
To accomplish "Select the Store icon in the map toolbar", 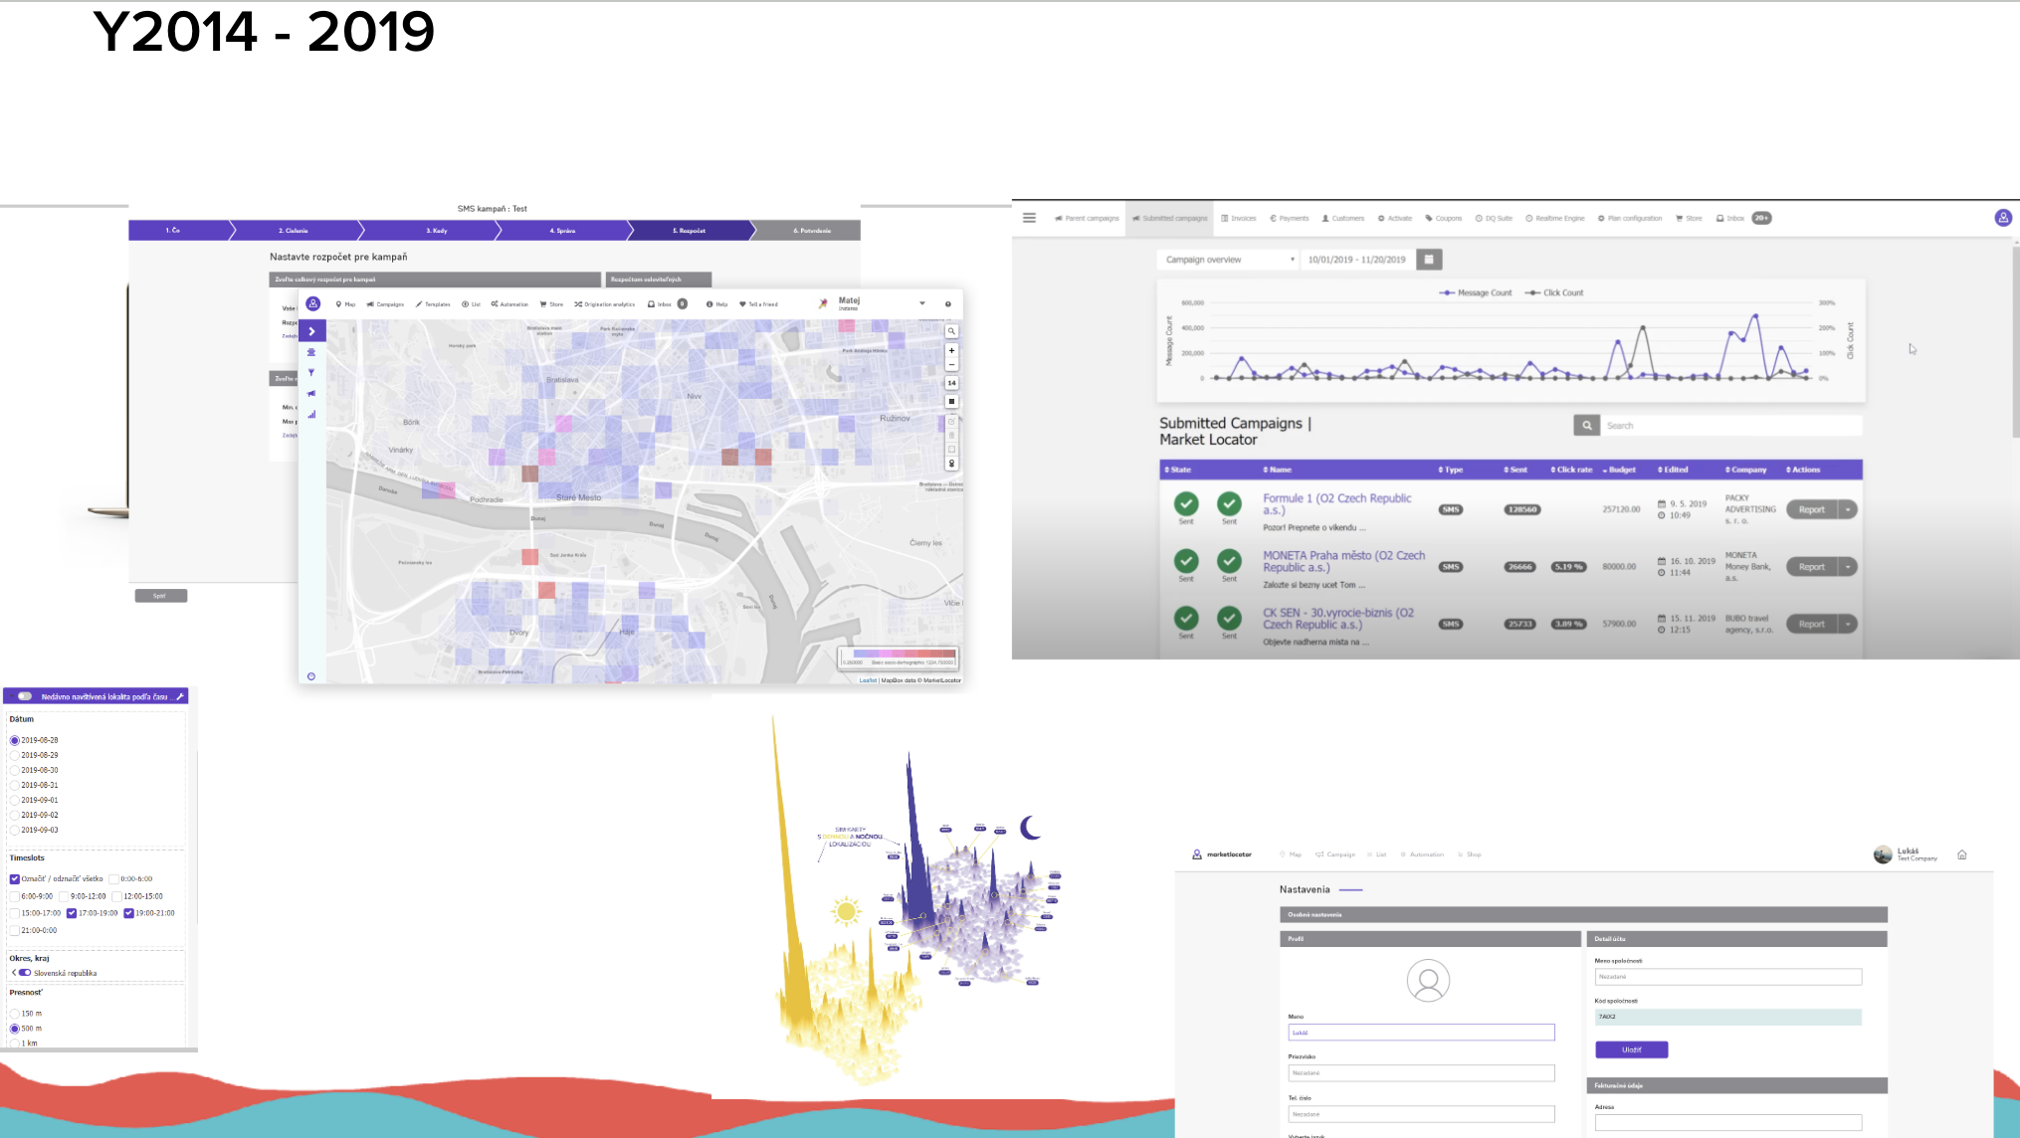I will (x=552, y=304).
